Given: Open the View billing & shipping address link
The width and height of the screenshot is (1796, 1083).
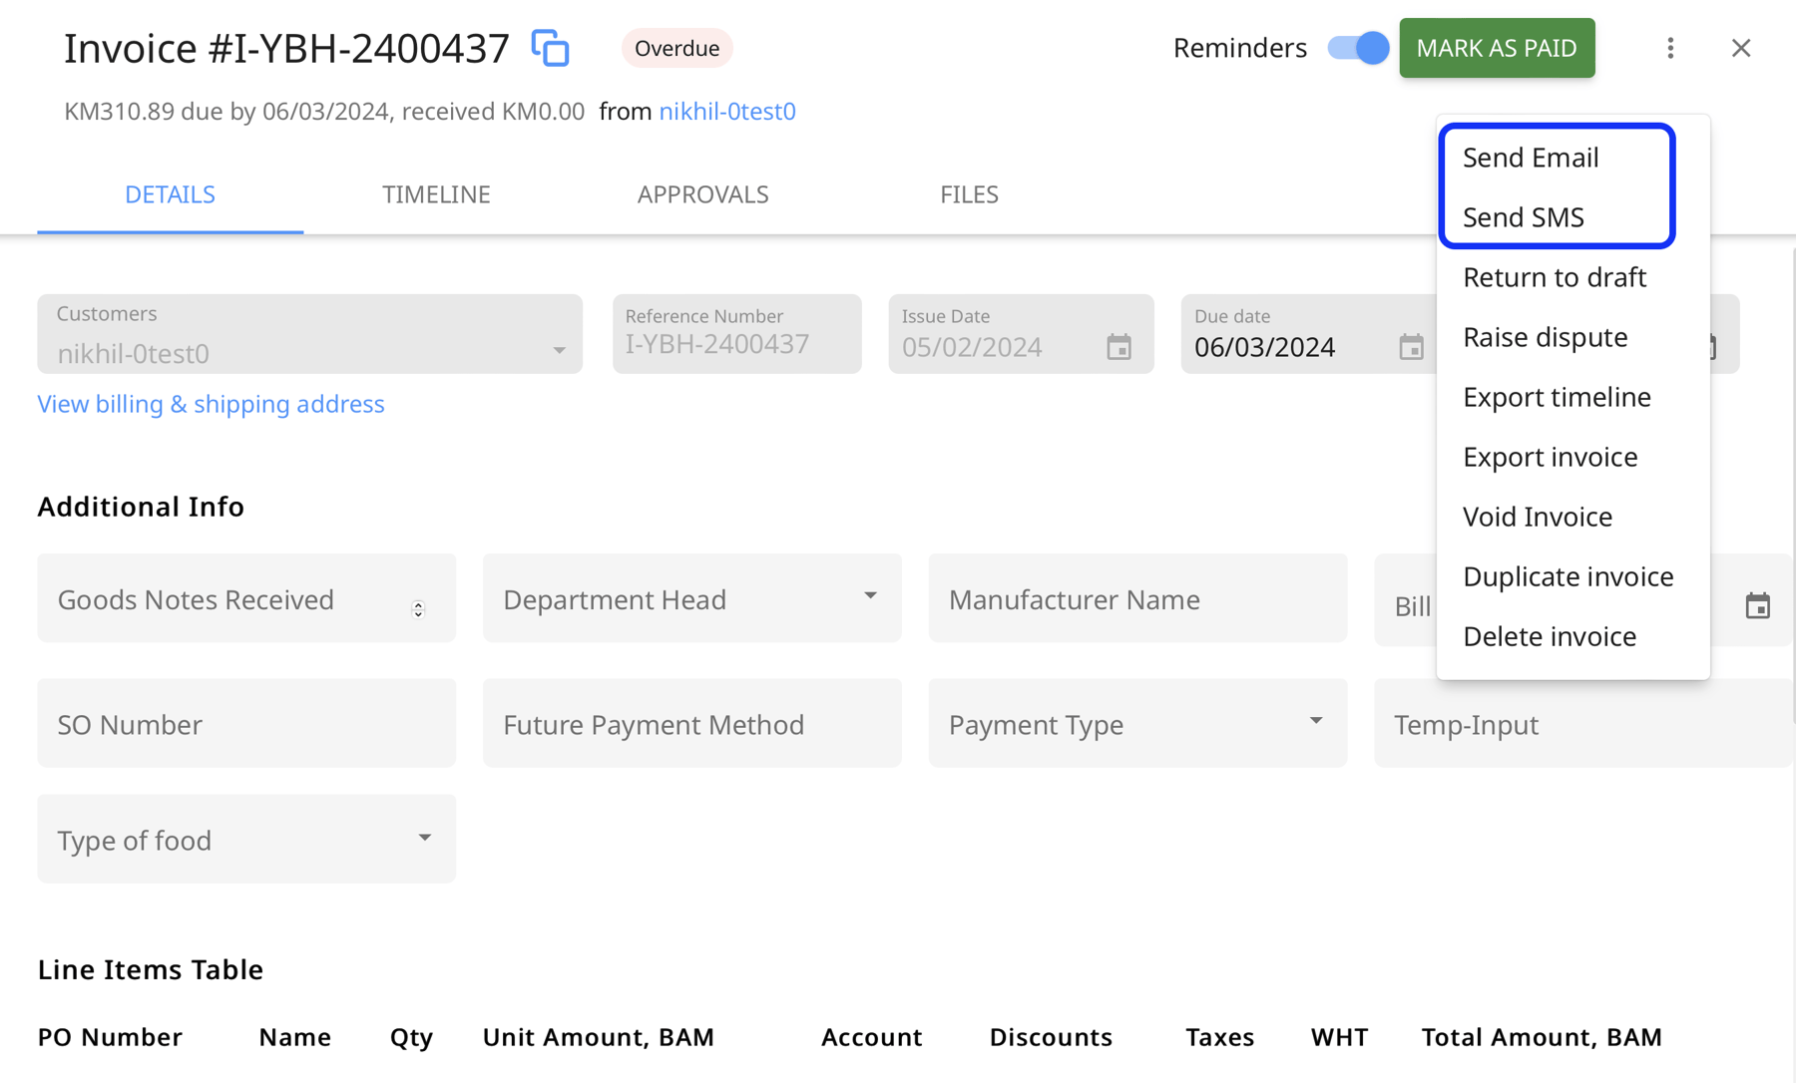Looking at the screenshot, I should click(210, 404).
